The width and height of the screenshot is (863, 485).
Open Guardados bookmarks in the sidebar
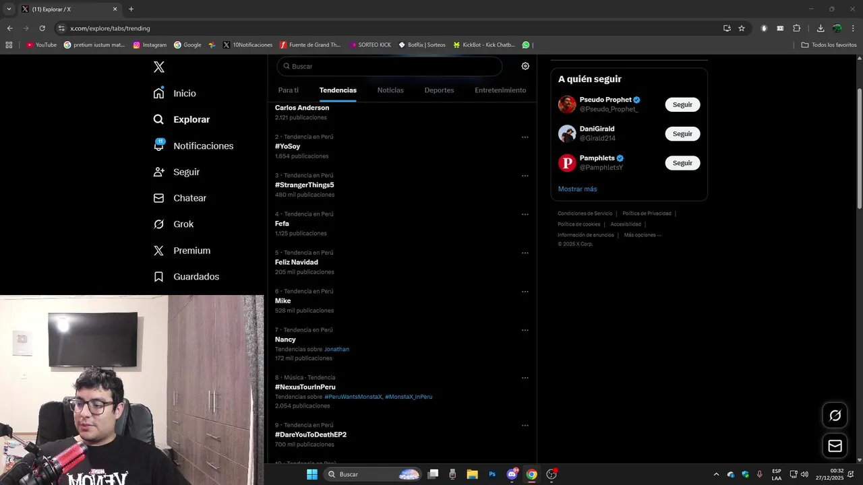(186, 277)
